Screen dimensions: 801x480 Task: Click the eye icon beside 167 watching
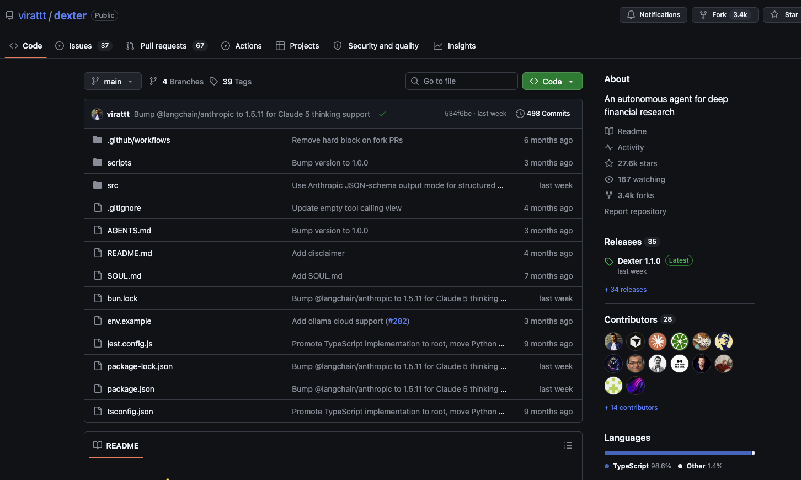click(609, 179)
